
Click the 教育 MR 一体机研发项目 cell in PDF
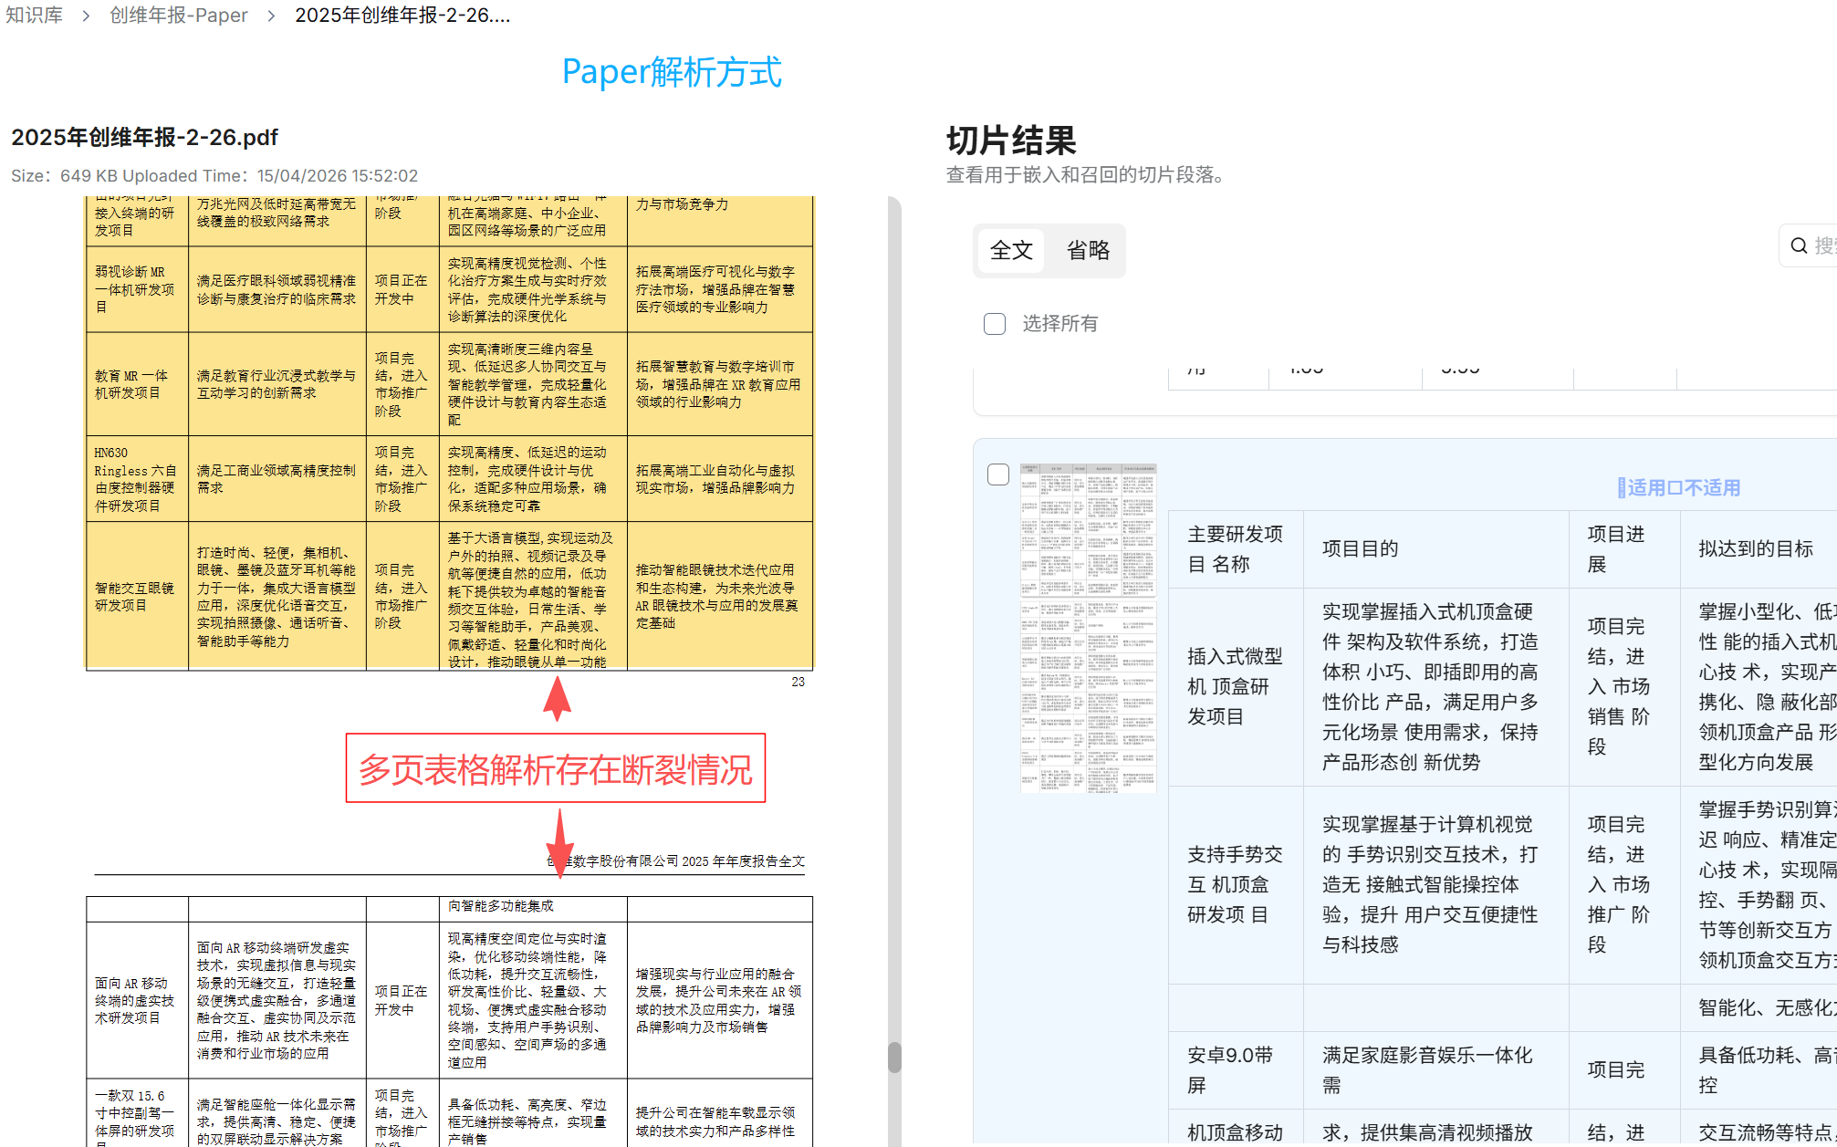tap(136, 384)
